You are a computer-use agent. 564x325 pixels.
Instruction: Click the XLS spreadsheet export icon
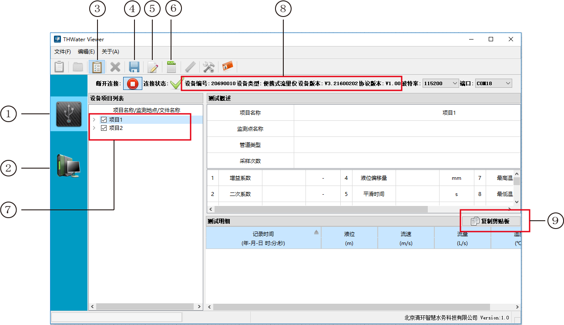pos(171,67)
